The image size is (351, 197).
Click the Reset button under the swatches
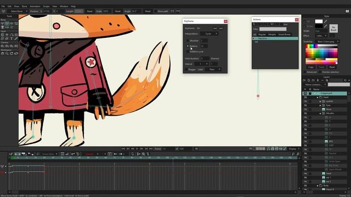tap(332, 67)
